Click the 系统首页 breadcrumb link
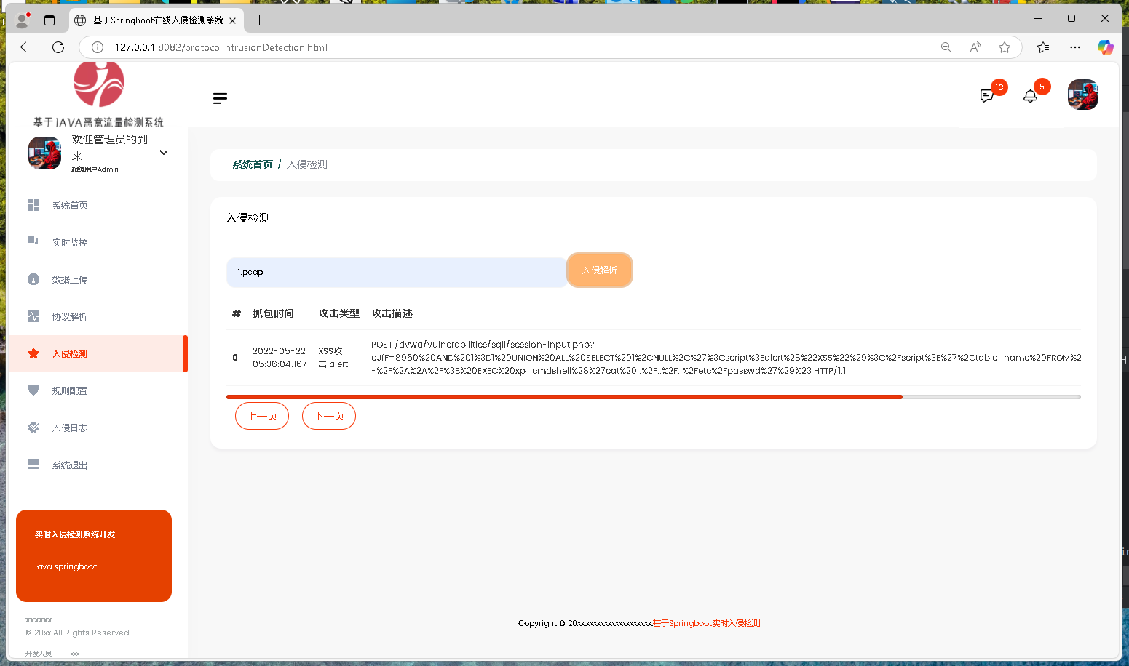1129x666 pixels. click(x=252, y=164)
